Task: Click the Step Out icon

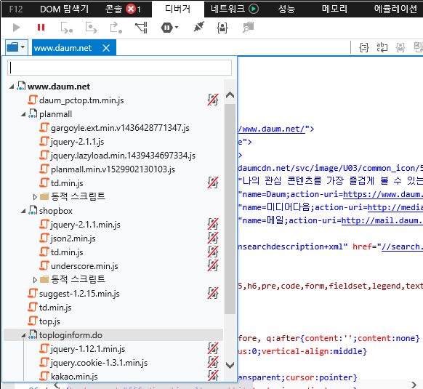Action: tap(116, 28)
